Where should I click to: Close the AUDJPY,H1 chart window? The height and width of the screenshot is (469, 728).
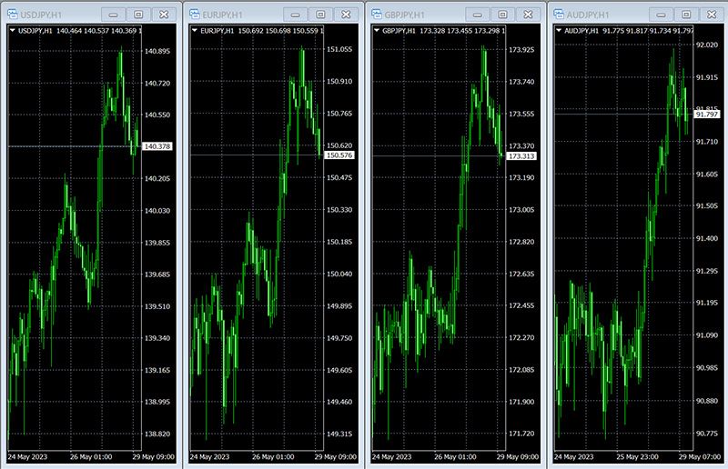(712, 15)
